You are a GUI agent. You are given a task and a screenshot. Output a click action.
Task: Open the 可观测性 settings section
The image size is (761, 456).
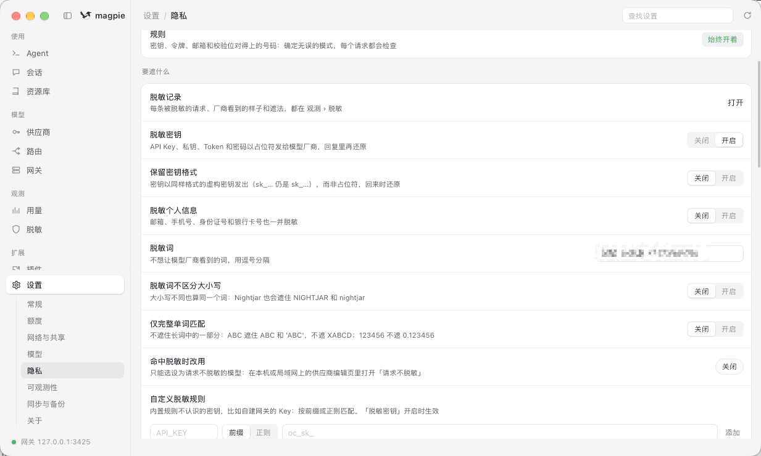pos(72,388)
